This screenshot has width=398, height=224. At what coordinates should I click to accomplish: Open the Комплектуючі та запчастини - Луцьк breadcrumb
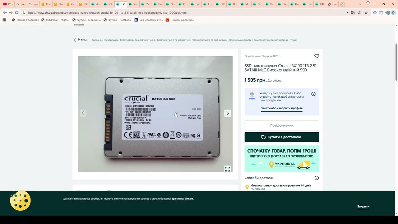(x=275, y=40)
